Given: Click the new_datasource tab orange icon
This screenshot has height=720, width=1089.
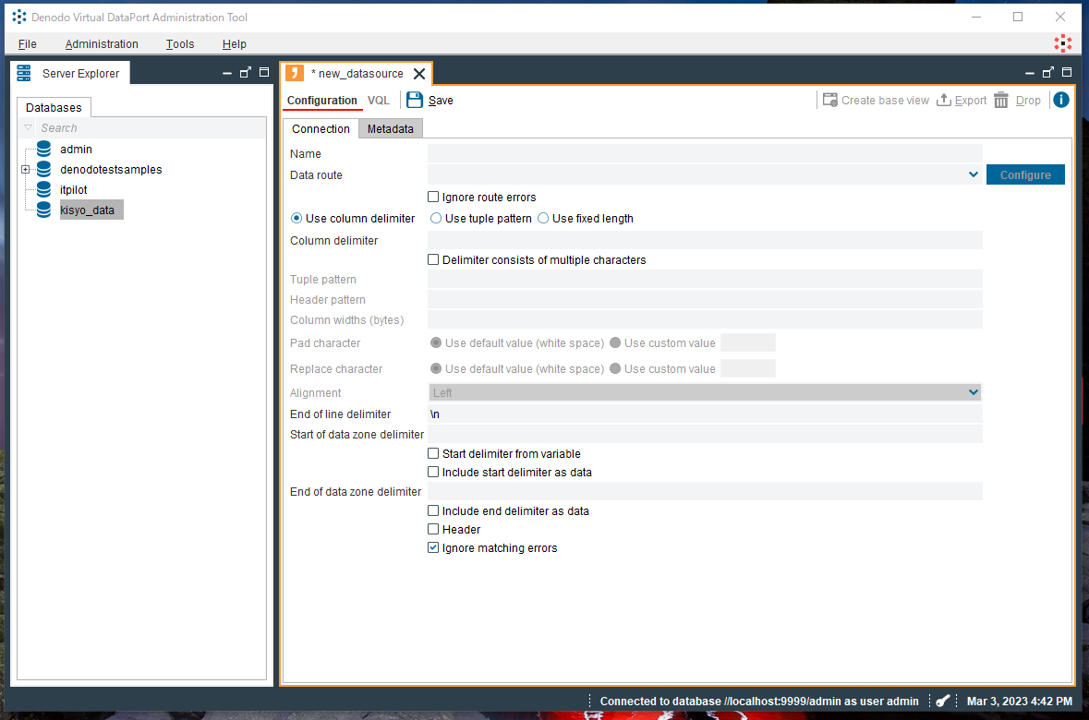Looking at the screenshot, I should pos(295,73).
